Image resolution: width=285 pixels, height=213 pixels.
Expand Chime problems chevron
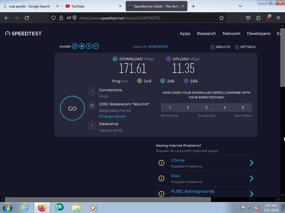[x=252, y=163]
